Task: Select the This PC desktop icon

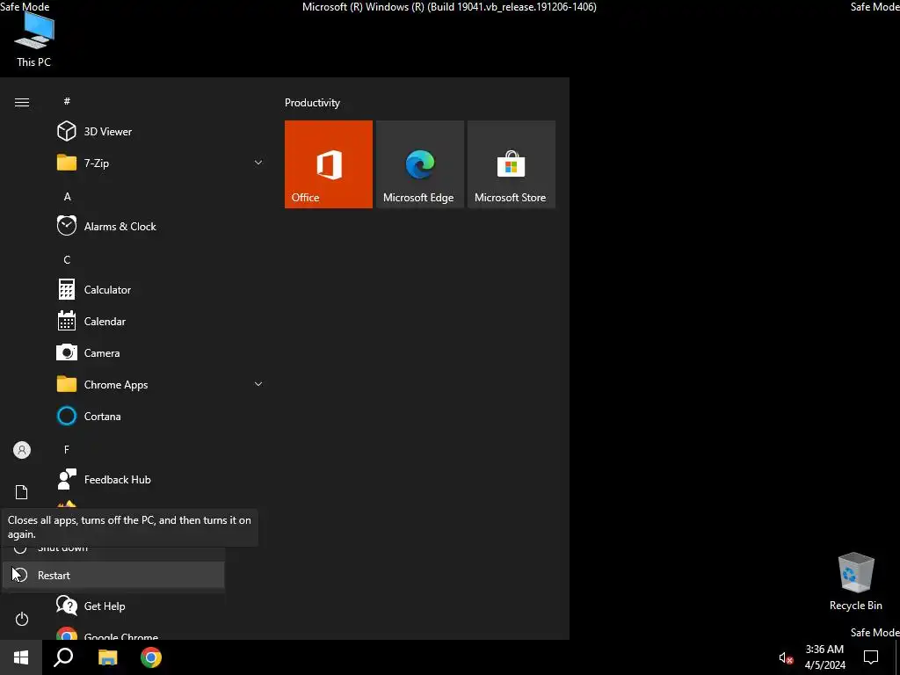Action: [34, 40]
